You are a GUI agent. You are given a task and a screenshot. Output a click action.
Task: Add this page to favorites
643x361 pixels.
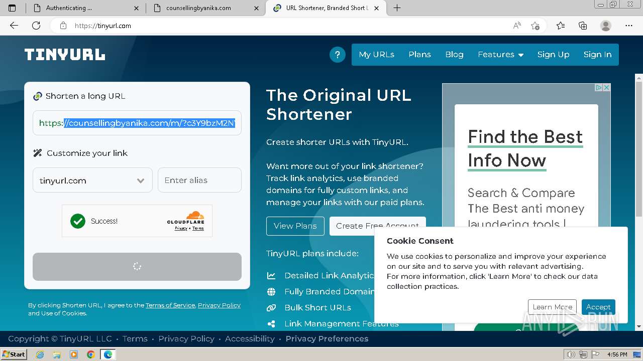tap(535, 26)
